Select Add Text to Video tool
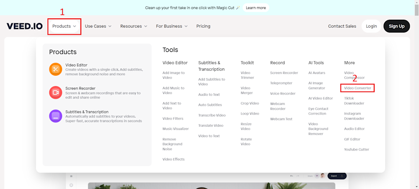 click(171, 105)
